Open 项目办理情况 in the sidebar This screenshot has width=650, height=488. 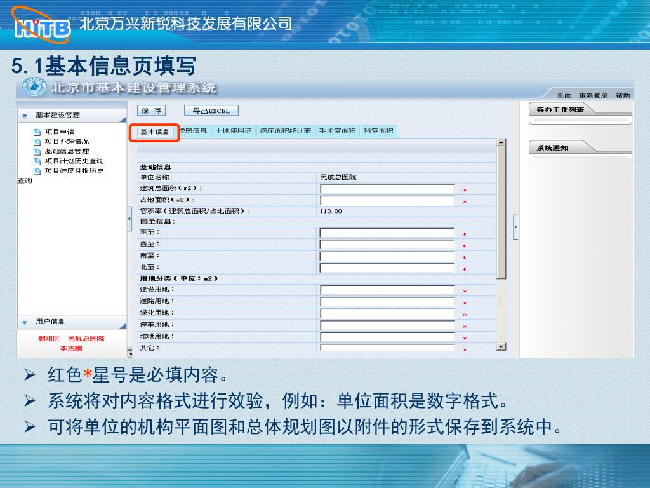pos(67,142)
